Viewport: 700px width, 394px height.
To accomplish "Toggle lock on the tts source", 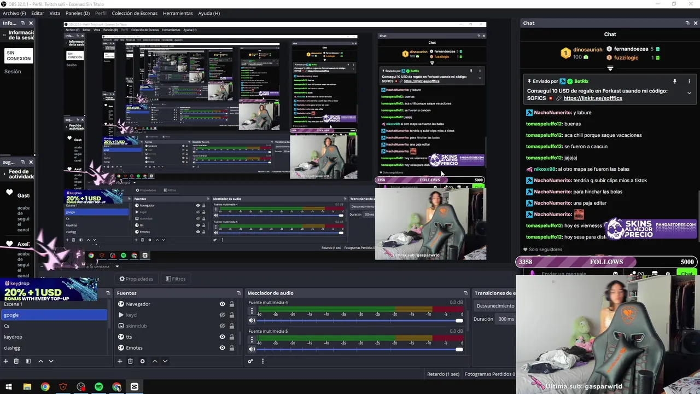I will (232, 337).
